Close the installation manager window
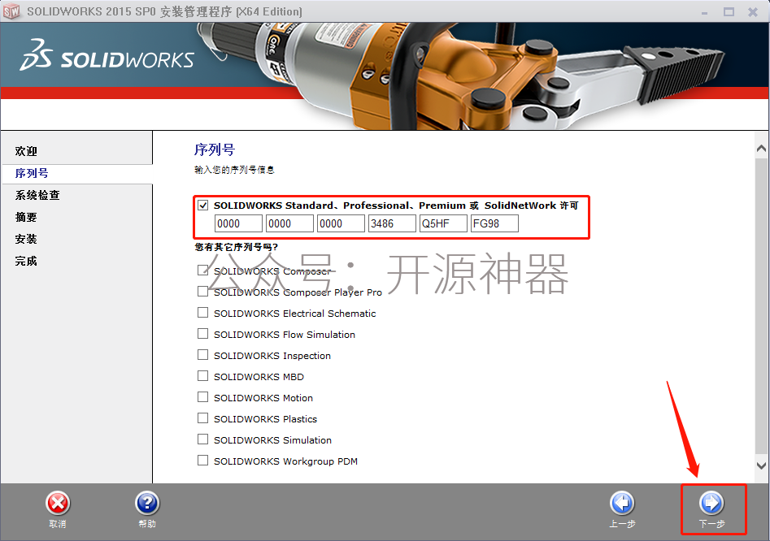Screen dimensions: 770x541 (x=753, y=11)
